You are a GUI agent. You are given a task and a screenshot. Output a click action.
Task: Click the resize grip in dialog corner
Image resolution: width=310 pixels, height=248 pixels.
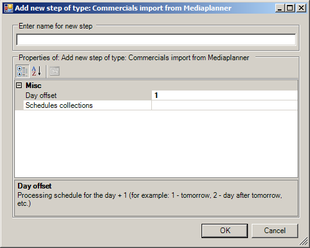(304, 241)
